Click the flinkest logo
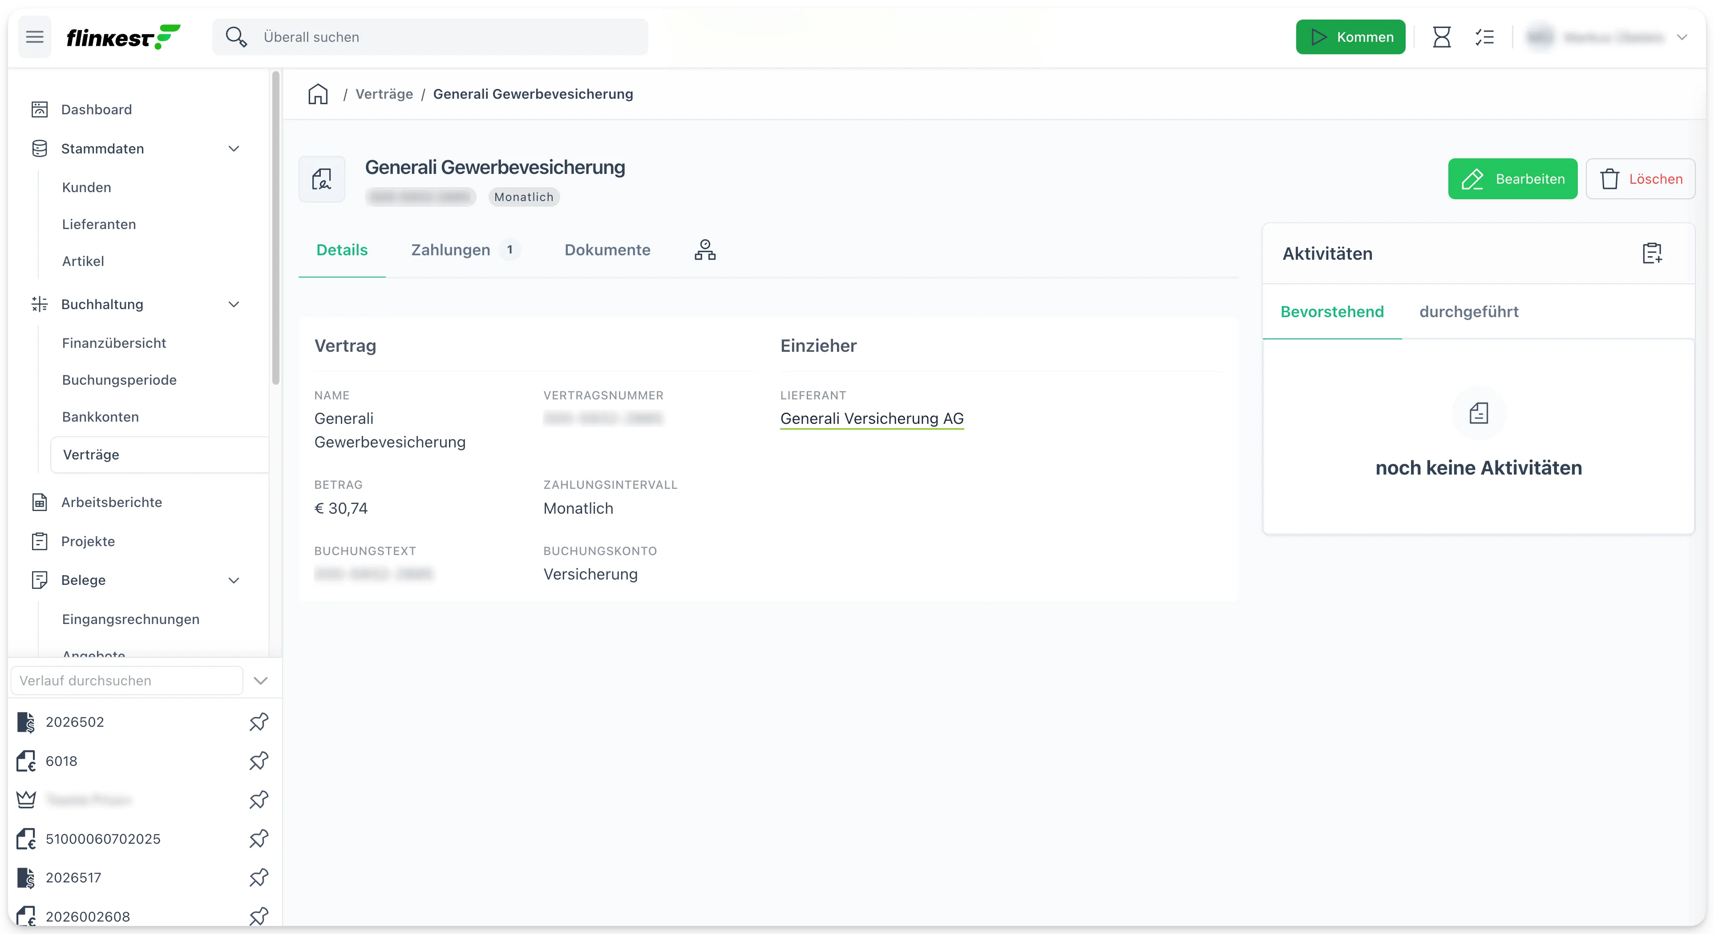This screenshot has height=934, width=1714. [123, 37]
